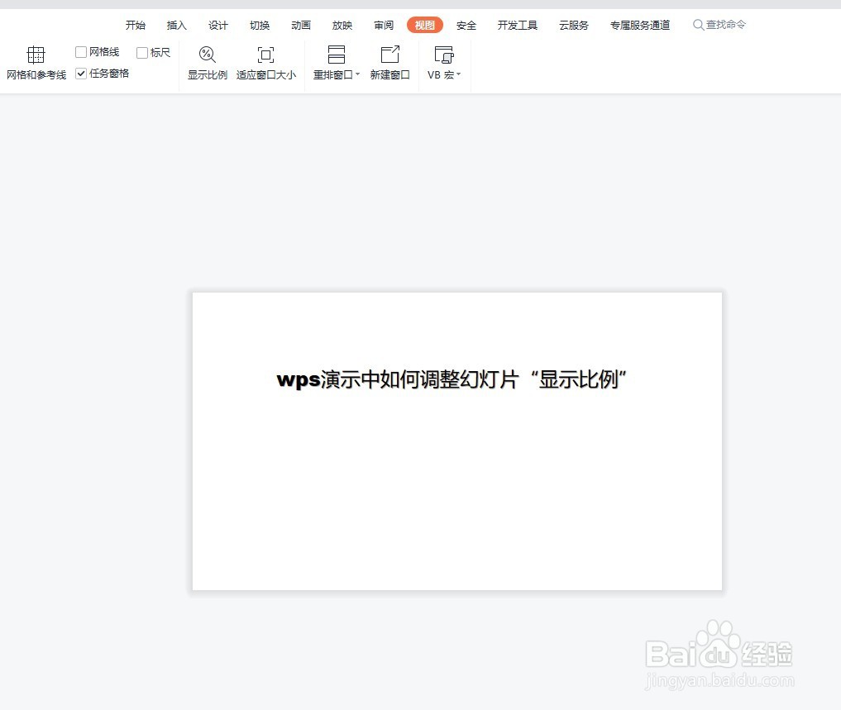Click the 查找命令 search field
841x710 pixels.
coord(719,25)
